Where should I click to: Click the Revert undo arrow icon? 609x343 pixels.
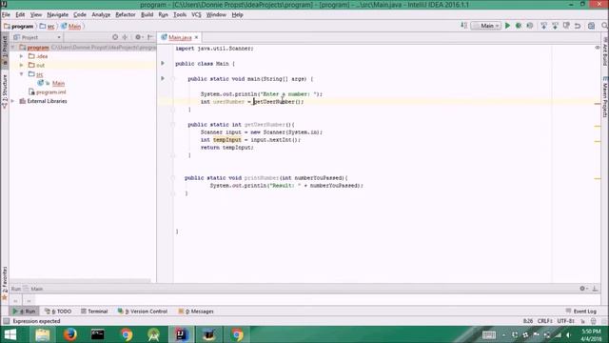tap(578, 26)
